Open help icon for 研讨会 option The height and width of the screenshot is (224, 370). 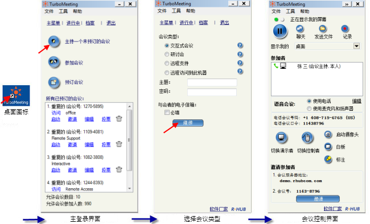(x=240, y=54)
